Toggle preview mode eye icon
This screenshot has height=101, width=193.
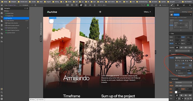[x=35, y=5]
